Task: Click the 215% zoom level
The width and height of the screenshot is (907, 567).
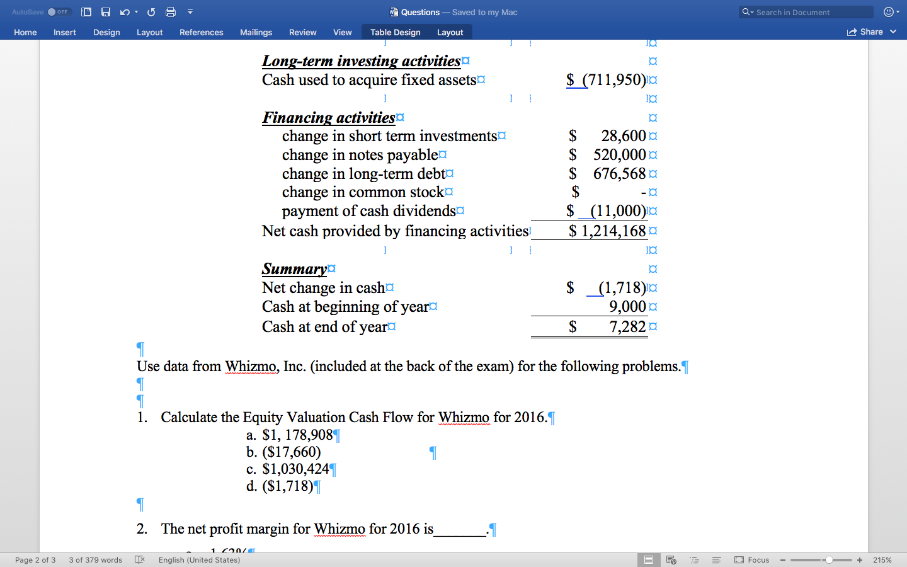Action: point(882,559)
